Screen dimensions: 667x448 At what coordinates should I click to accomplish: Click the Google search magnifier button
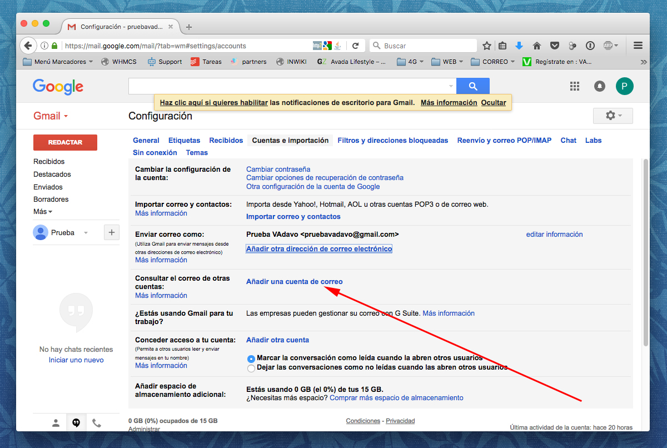(473, 86)
